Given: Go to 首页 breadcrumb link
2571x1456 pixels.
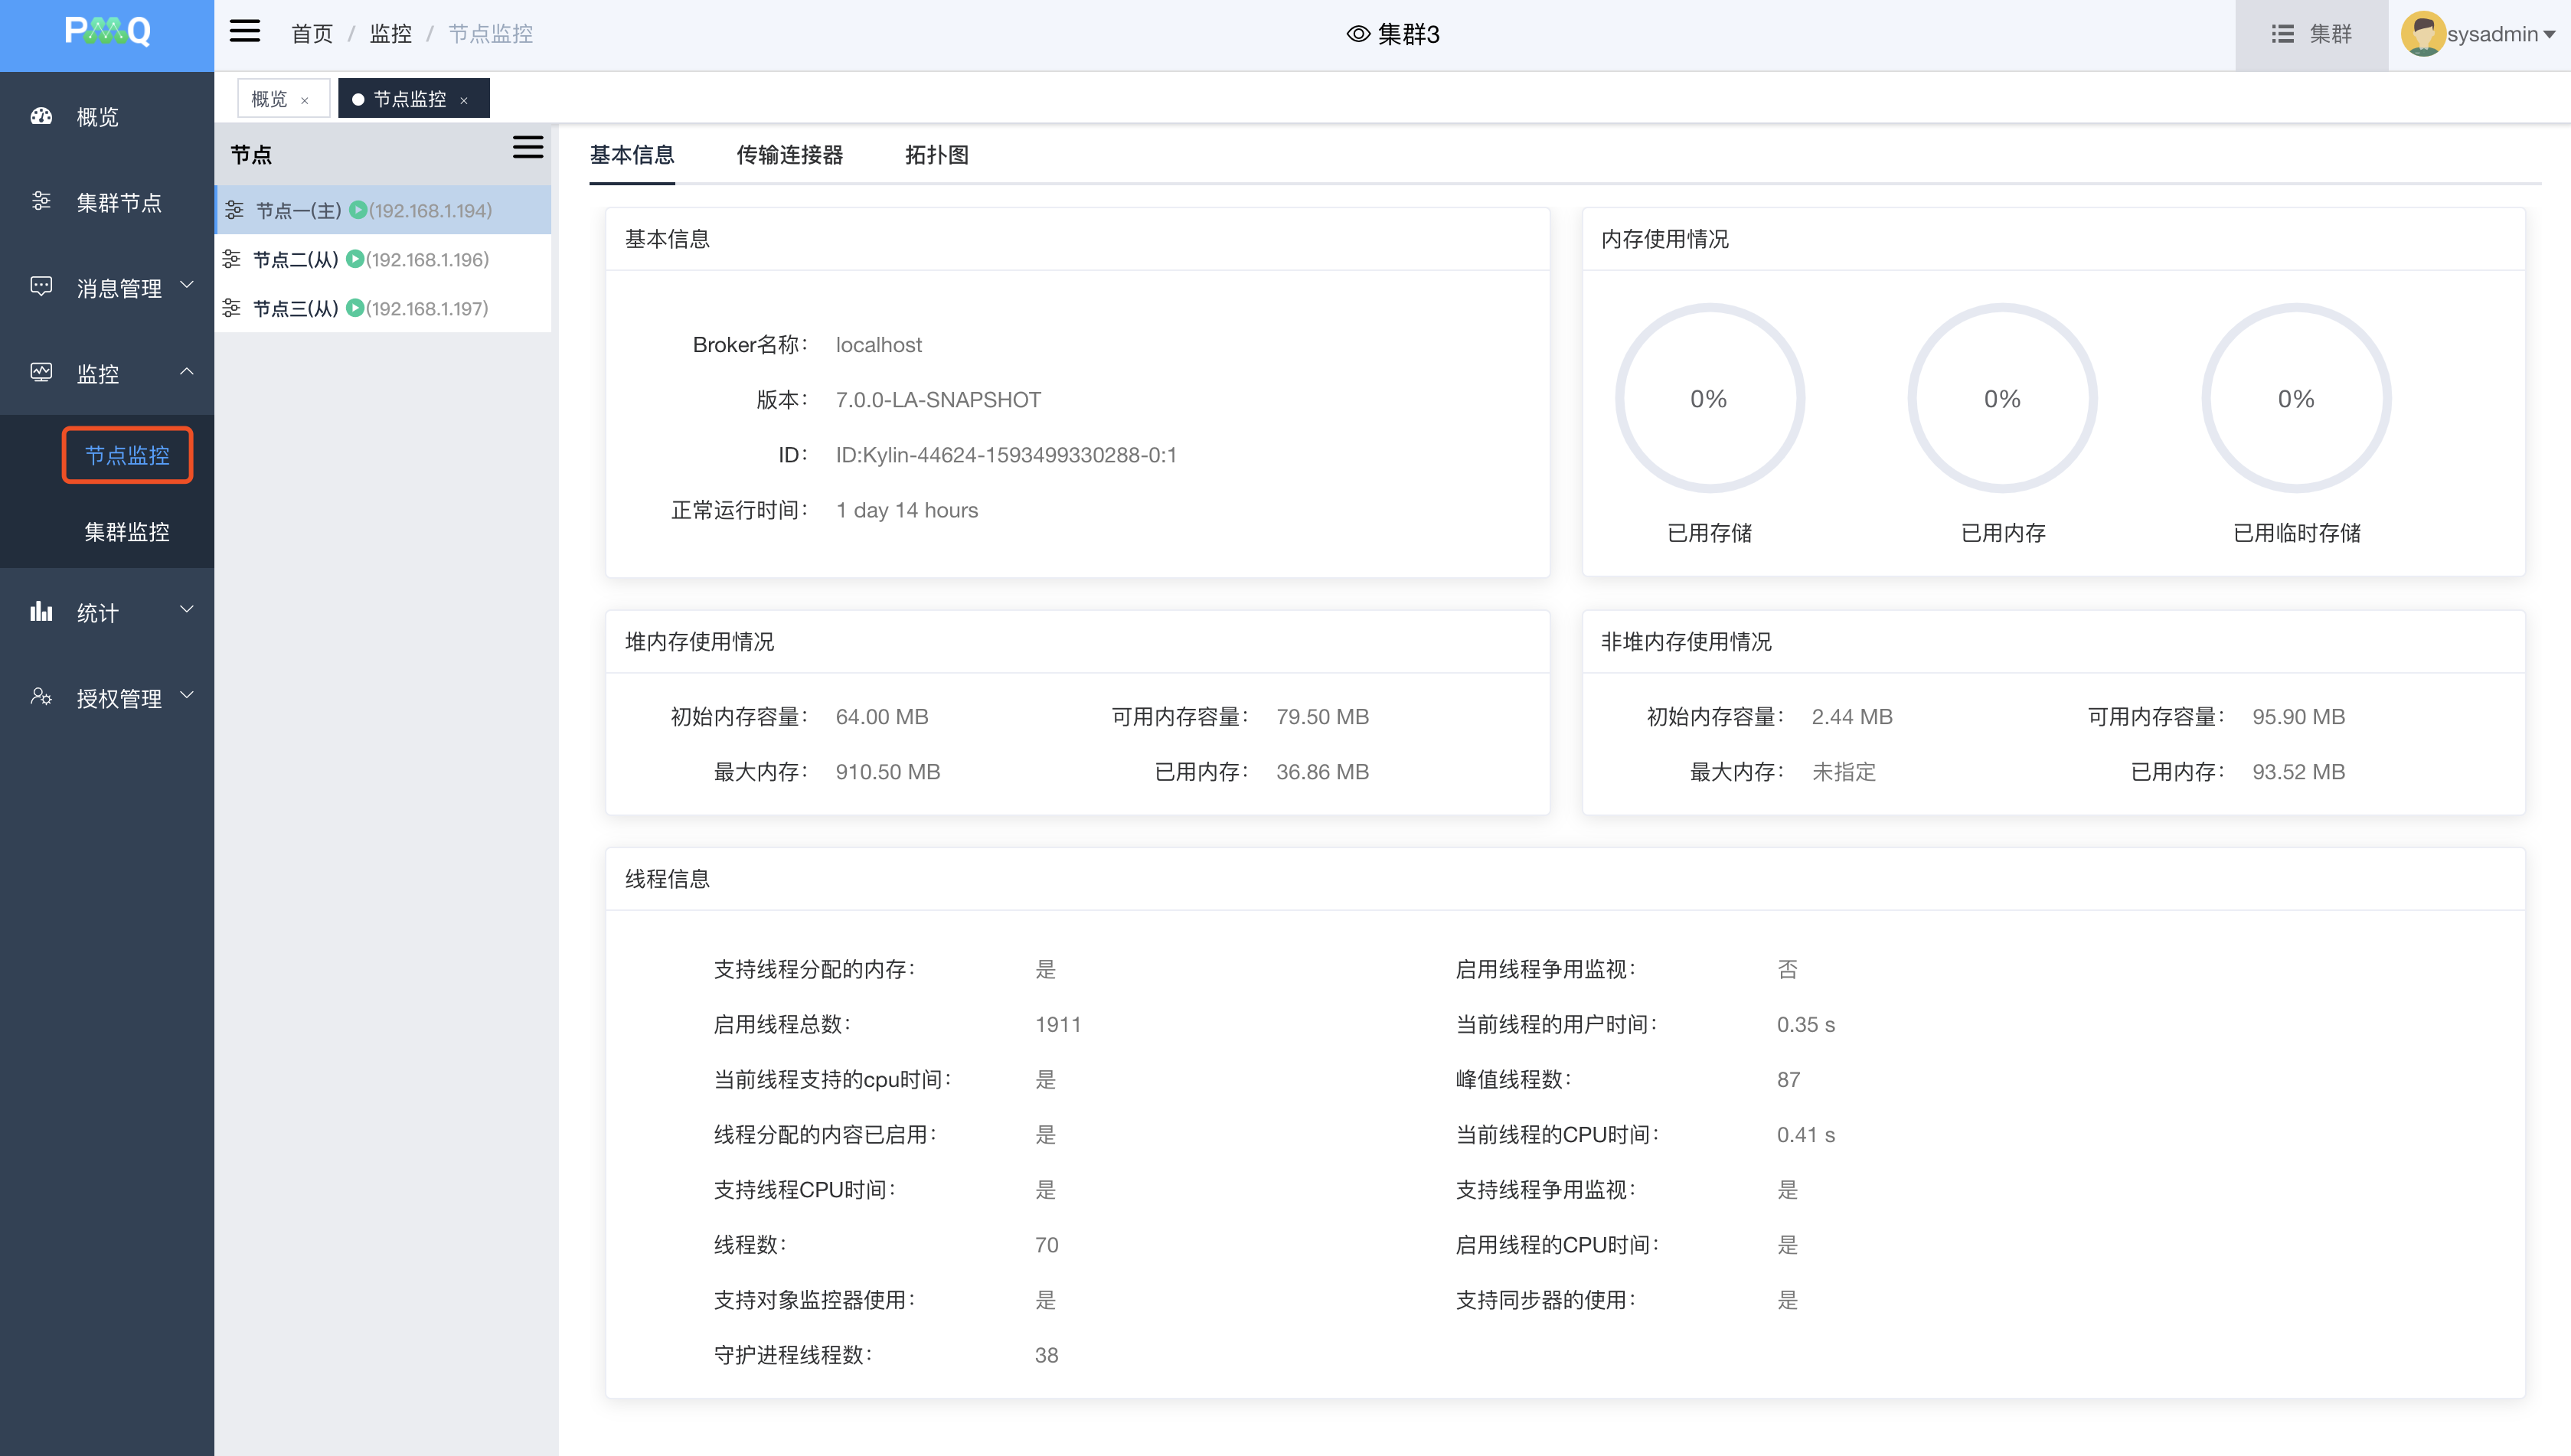Looking at the screenshot, I should [x=311, y=34].
